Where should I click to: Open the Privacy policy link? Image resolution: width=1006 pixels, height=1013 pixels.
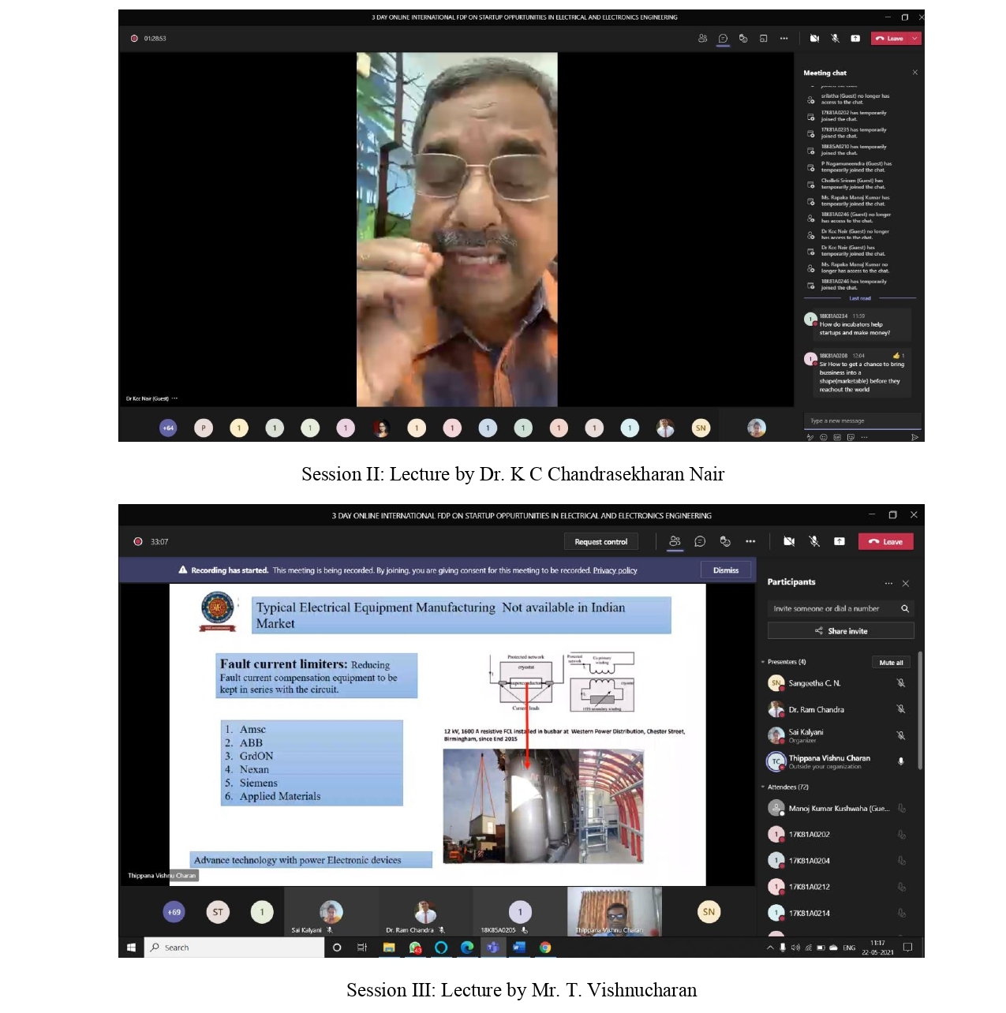coord(615,570)
